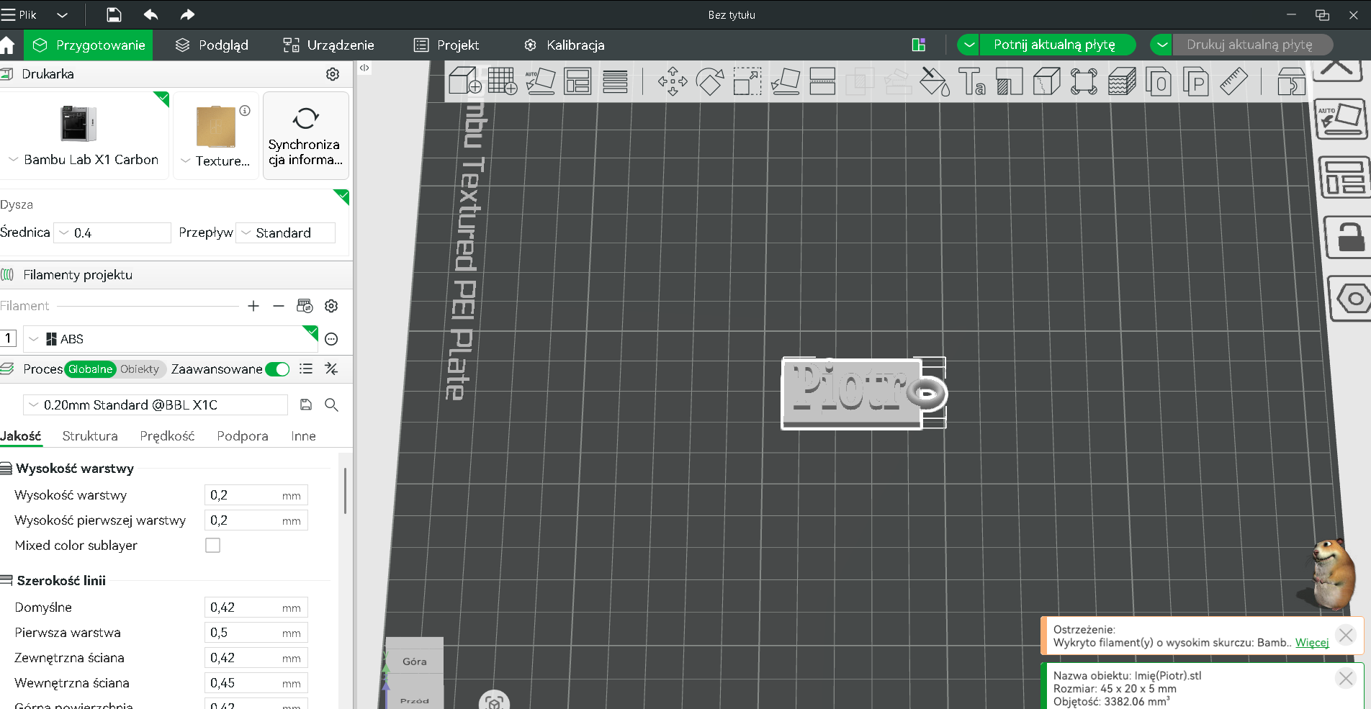This screenshot has width=1371, height=709.
Task: Click the AMS filament sync icon
Action: (x=305, y=306)
